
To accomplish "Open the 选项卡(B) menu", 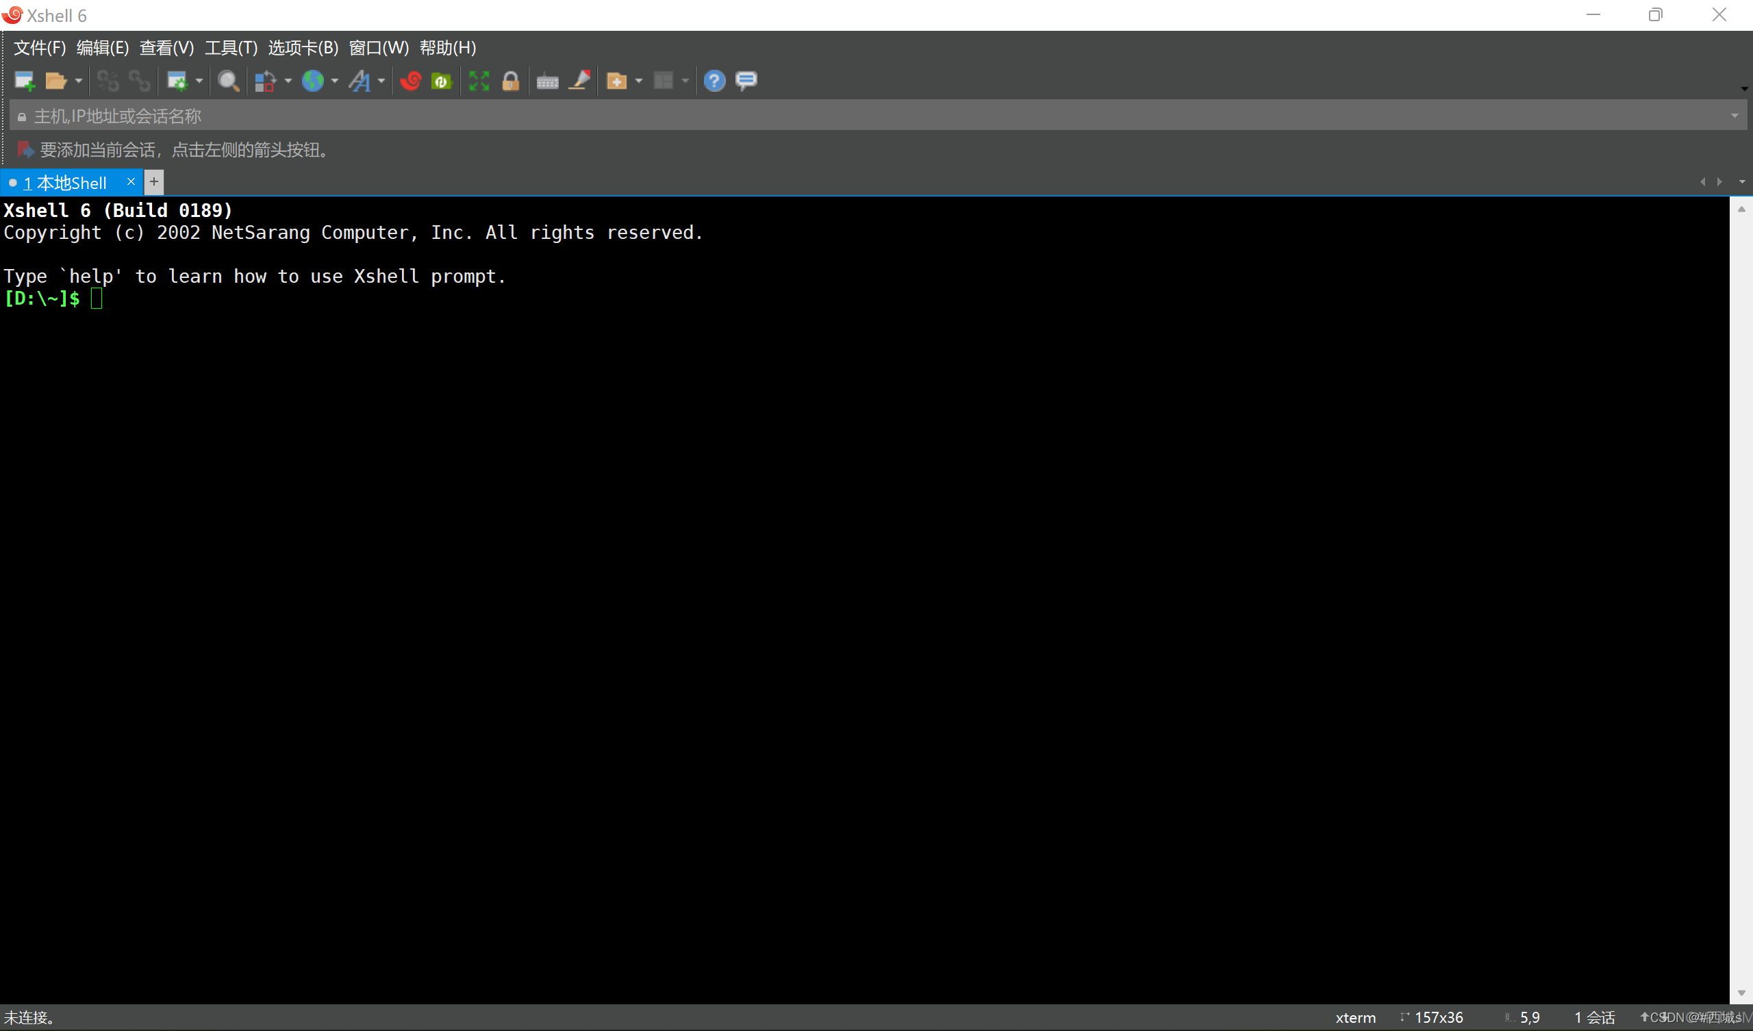I will [303, 48].
